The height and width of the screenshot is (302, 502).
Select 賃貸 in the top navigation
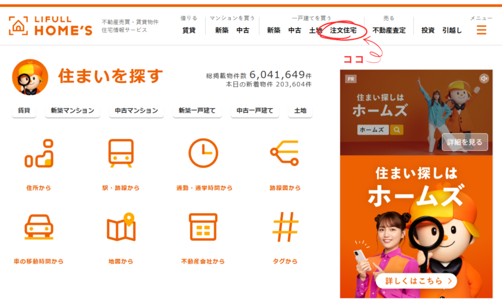pos(189,30)
